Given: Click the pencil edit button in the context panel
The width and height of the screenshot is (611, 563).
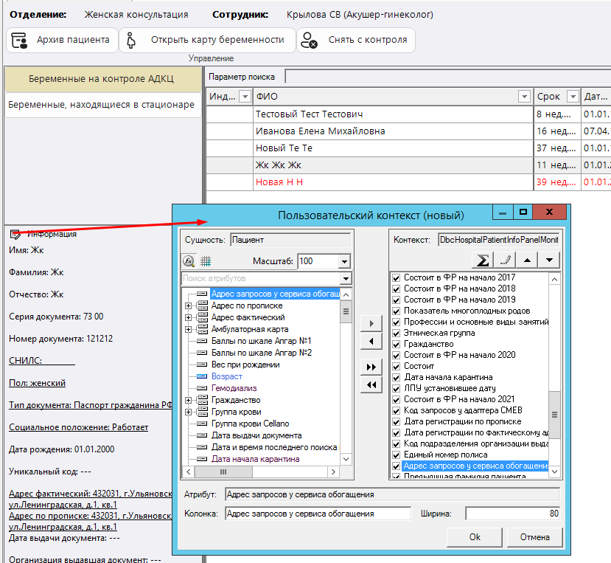Looking at the screenshot, I should click(505, 260).
